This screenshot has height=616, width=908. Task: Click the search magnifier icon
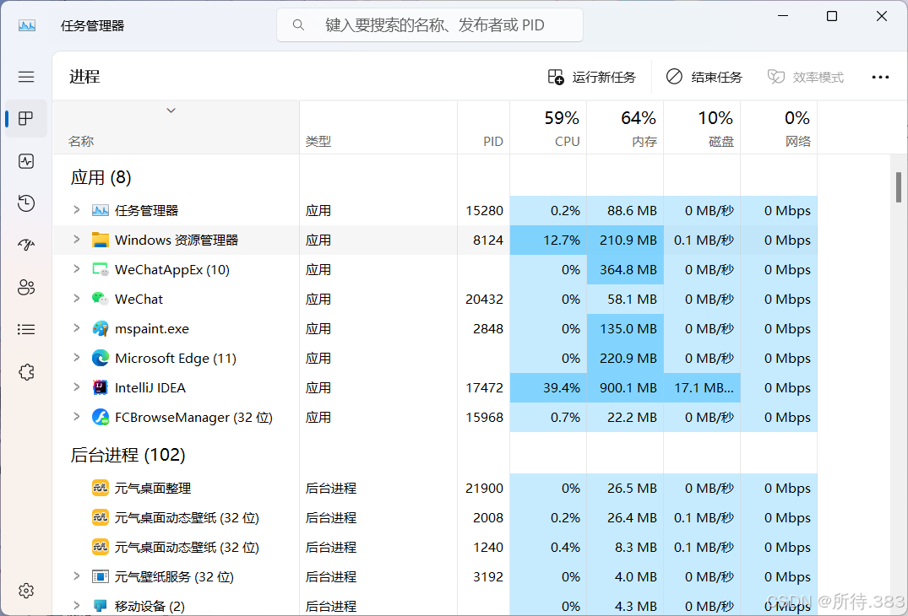[x=298, y=24]
